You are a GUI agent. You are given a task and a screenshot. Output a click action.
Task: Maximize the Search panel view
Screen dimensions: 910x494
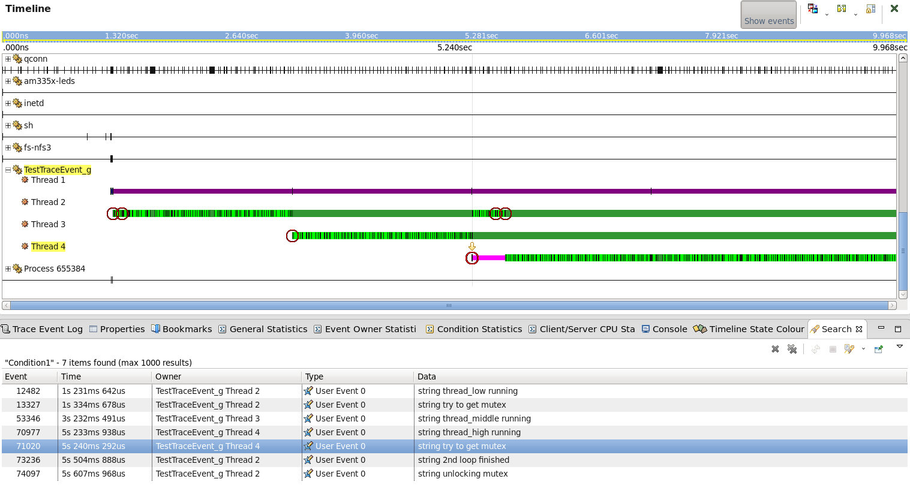click(x=898, y=329)
